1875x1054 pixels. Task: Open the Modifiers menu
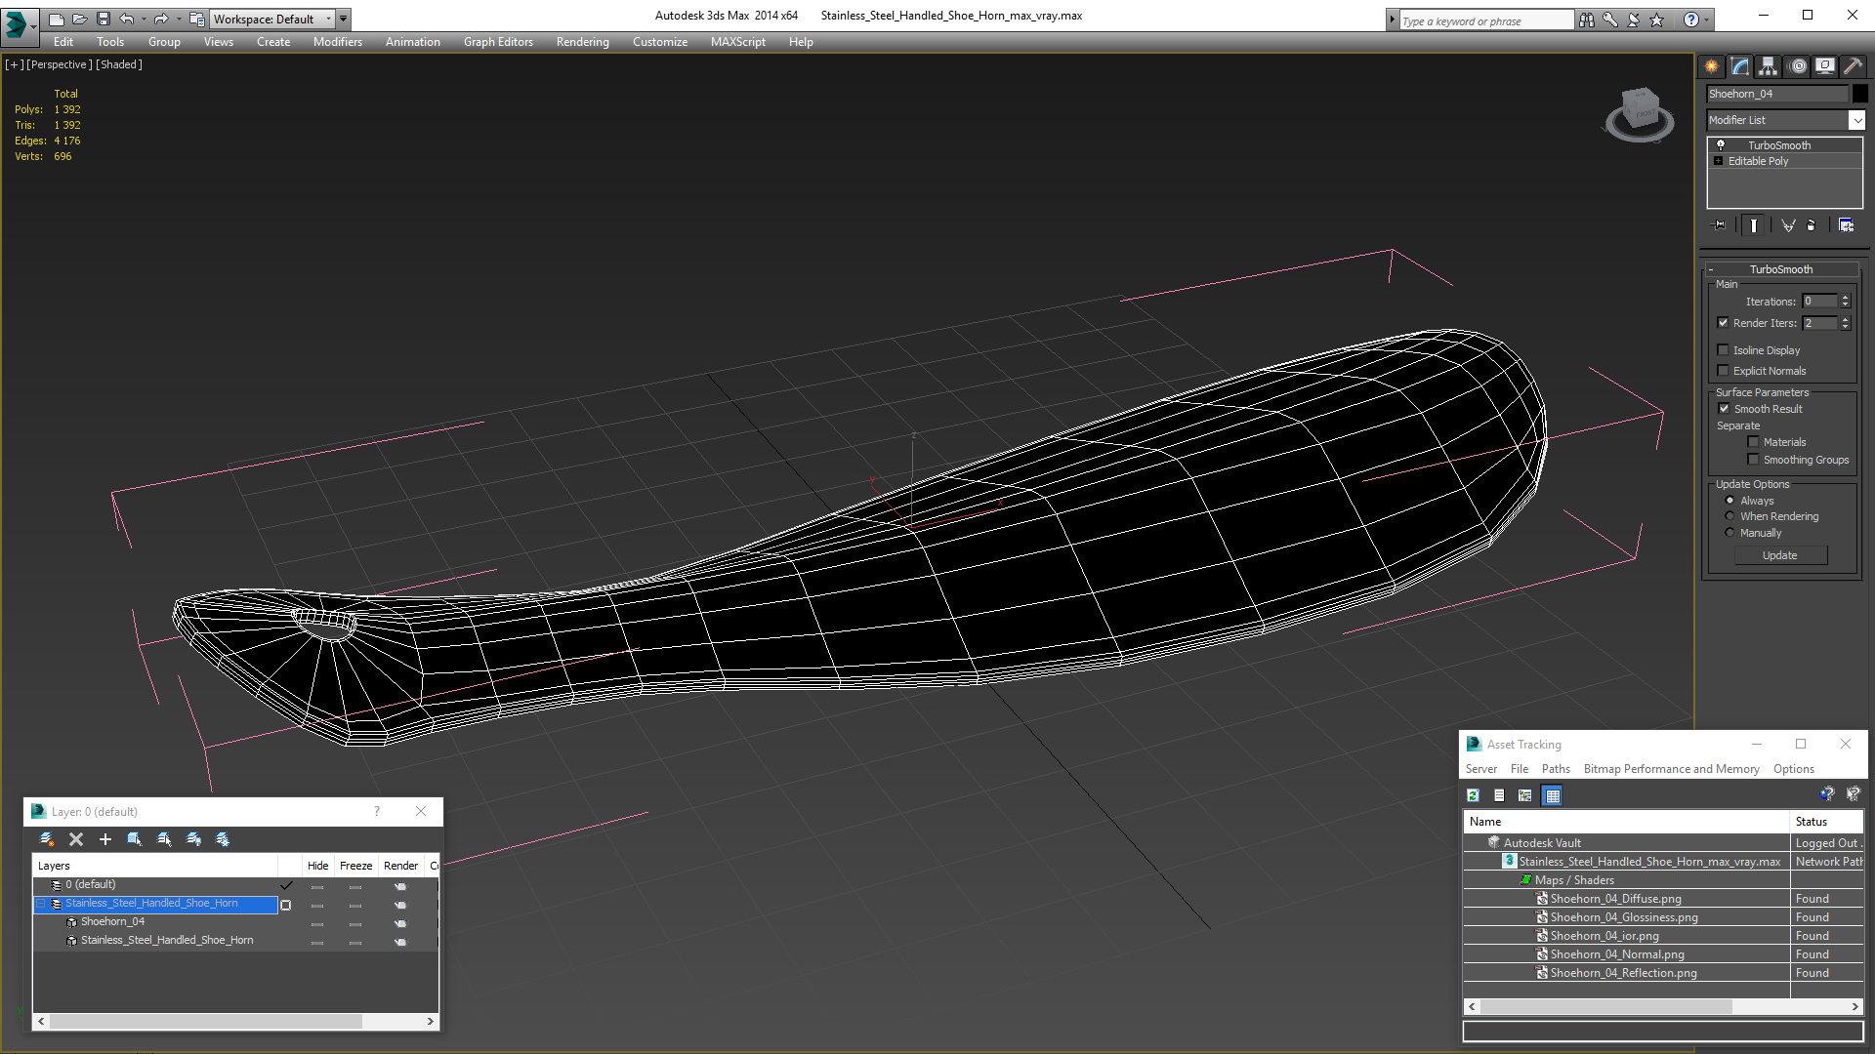337,42
